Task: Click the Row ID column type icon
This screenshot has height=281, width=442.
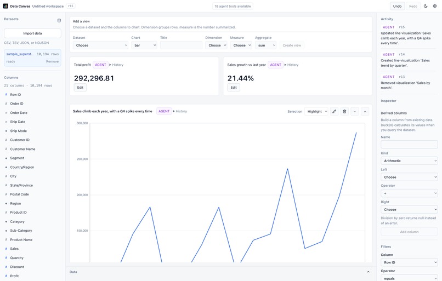Action: click(x=6, y=95)
